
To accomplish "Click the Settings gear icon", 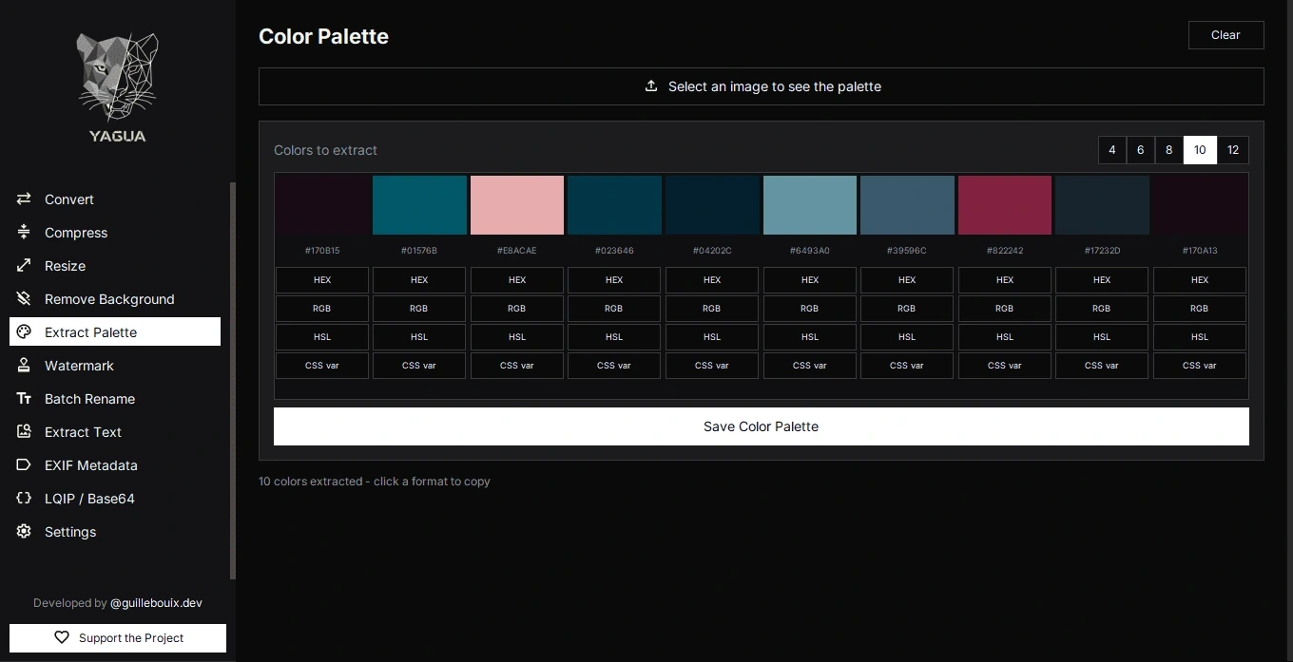I will click(x=24, y=532).
